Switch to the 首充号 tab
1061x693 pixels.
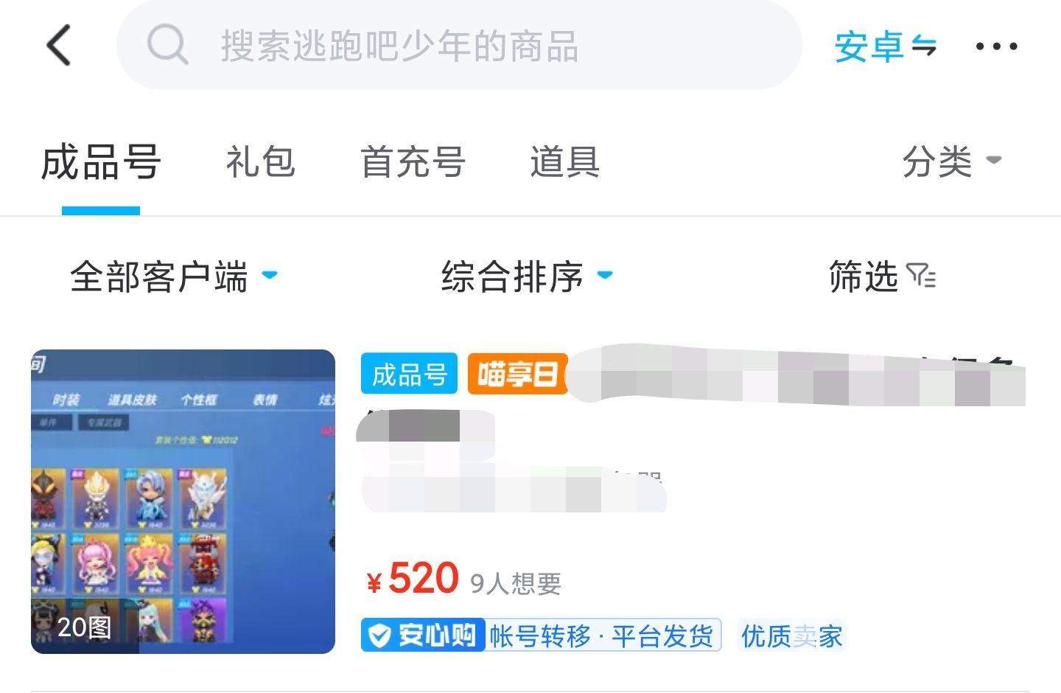pos(413,161)
